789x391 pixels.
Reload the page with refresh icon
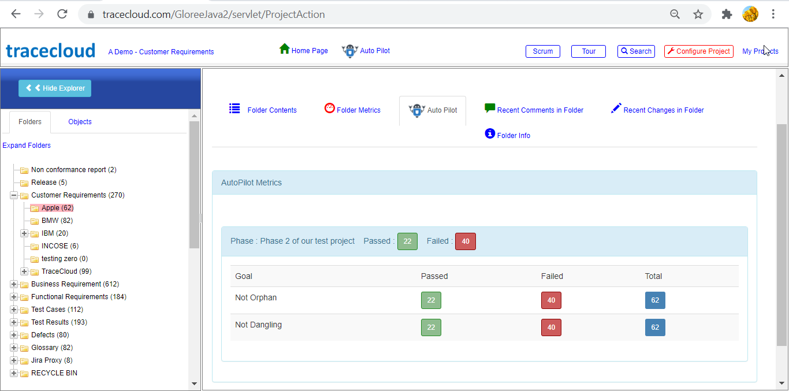62,14
